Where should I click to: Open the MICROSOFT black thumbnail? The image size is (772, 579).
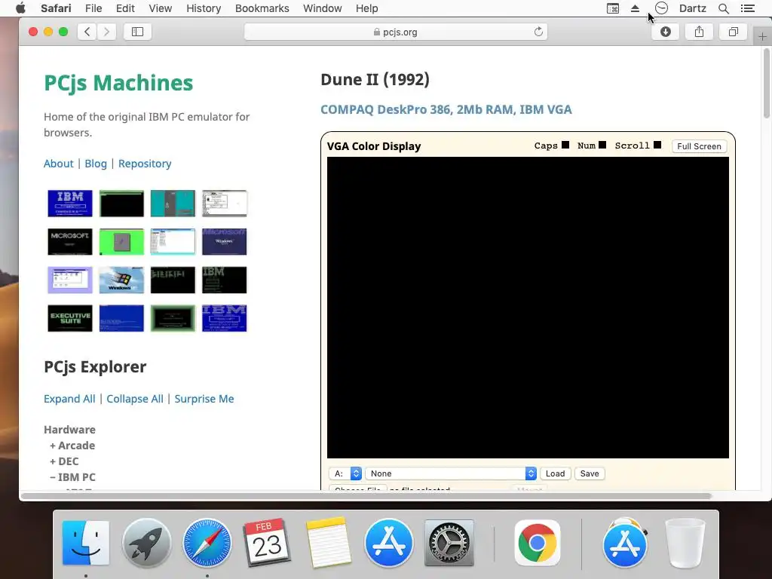(x=70, y=241)
